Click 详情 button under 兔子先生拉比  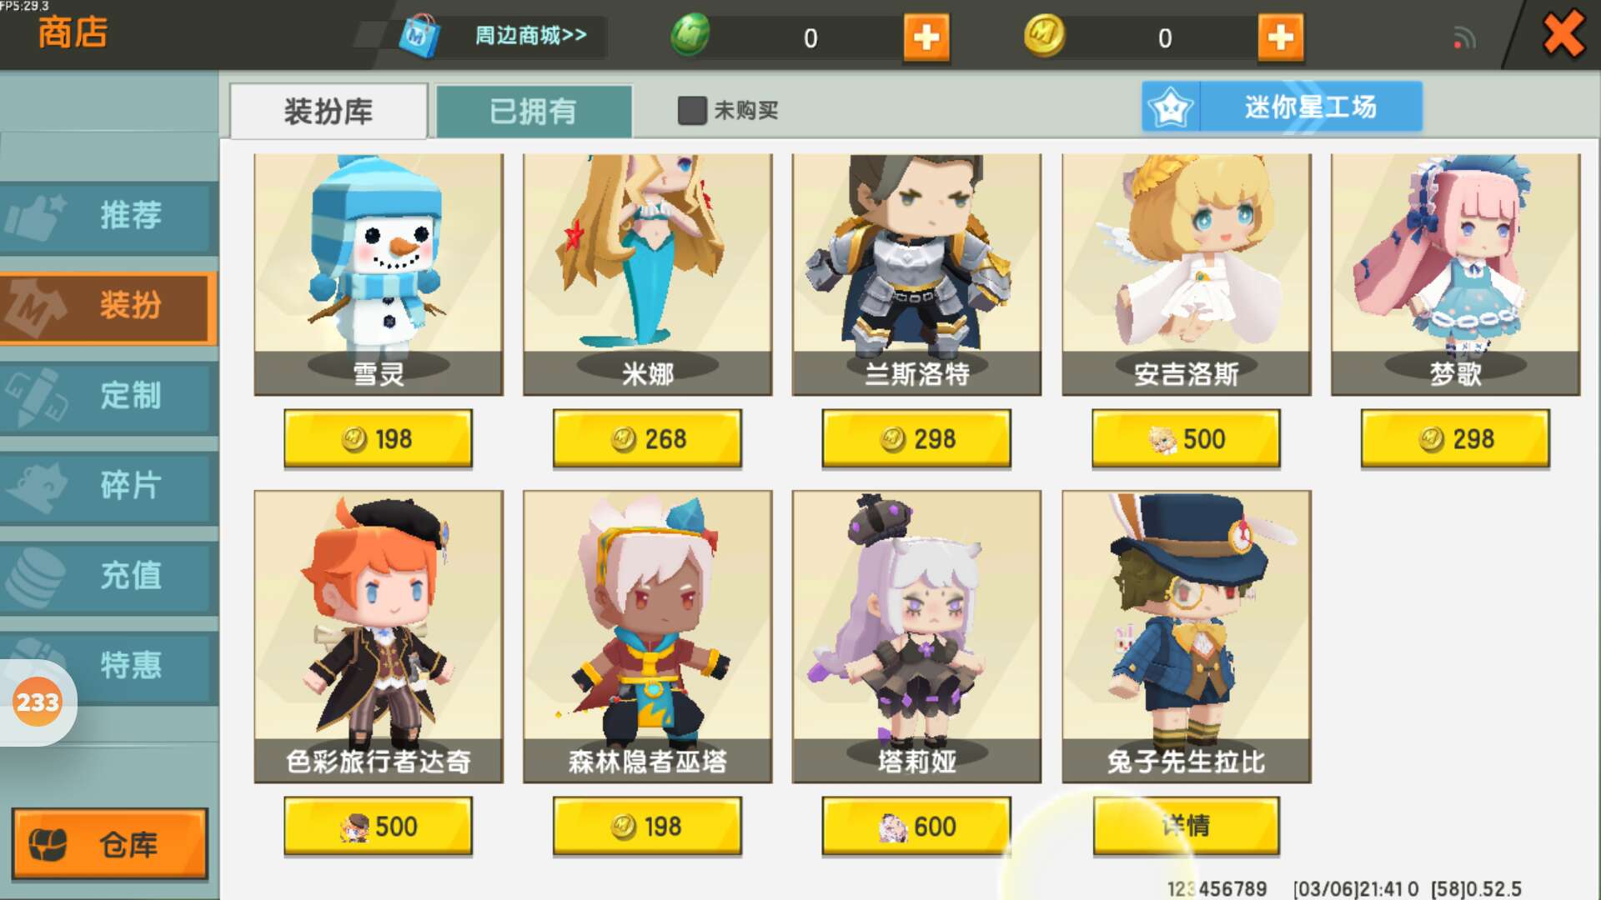[x=1186, y=826]
